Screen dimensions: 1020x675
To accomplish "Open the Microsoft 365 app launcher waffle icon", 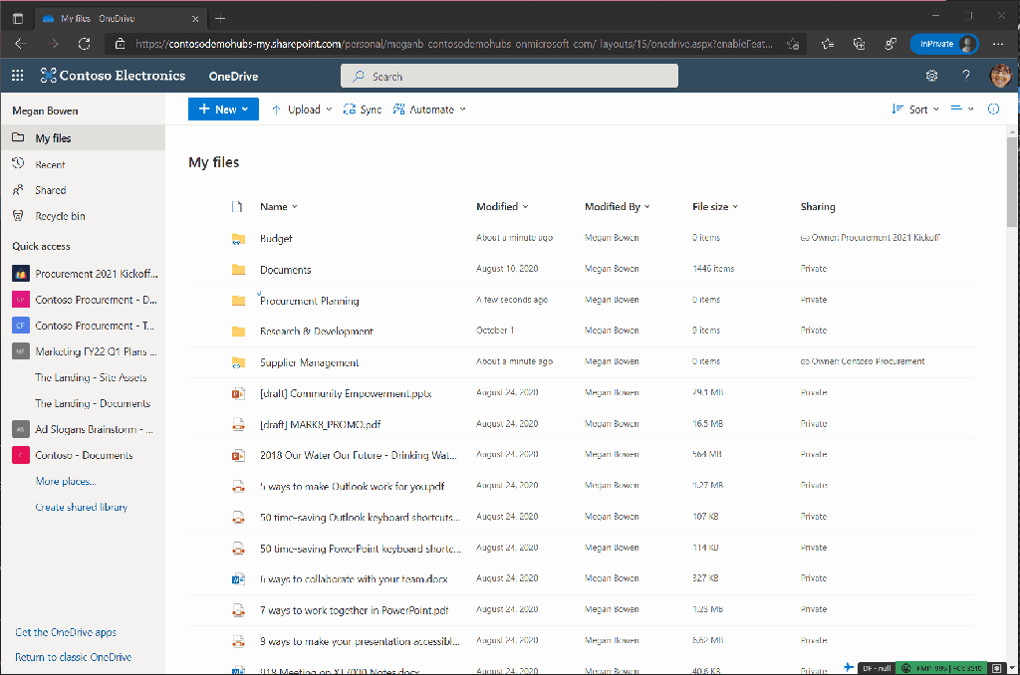I will click(x=17, y=75).
